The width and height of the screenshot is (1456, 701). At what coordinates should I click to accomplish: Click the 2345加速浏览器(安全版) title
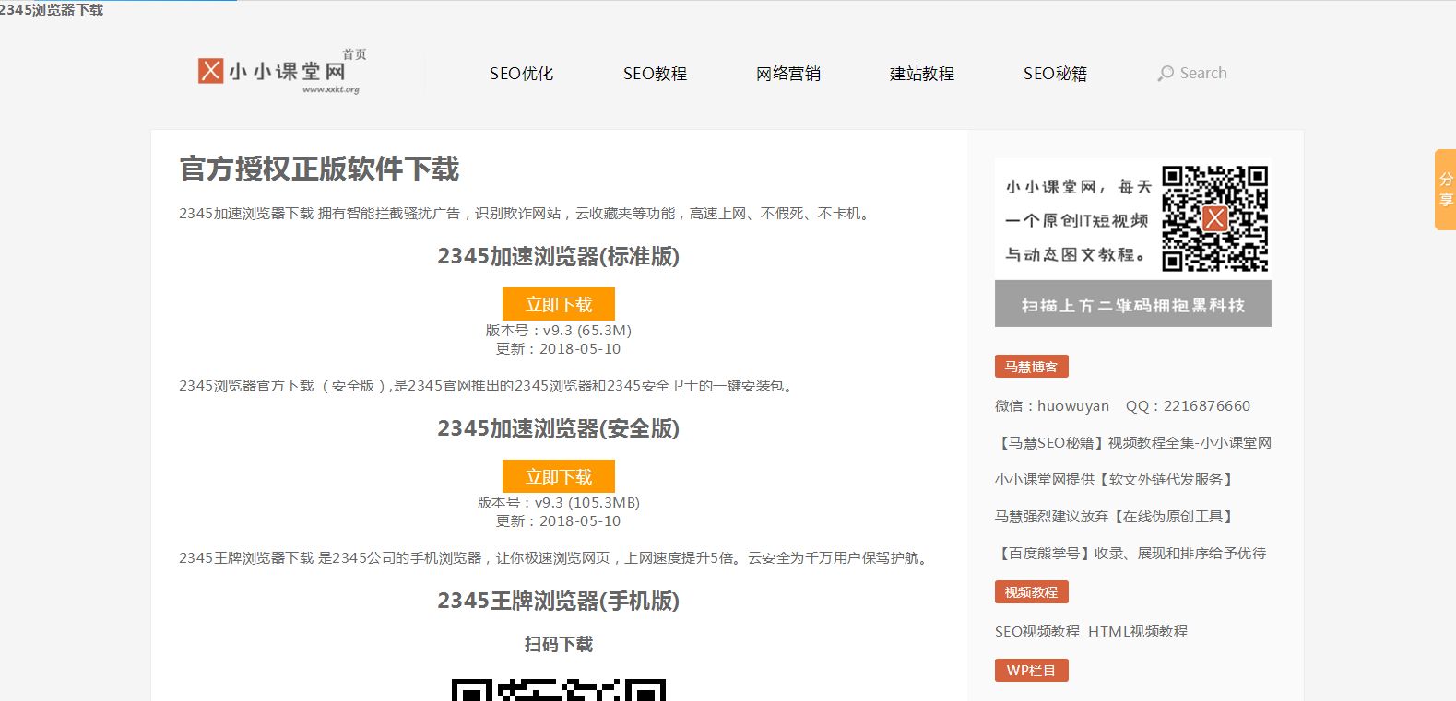pyautogui.click(x=559, y=429)
